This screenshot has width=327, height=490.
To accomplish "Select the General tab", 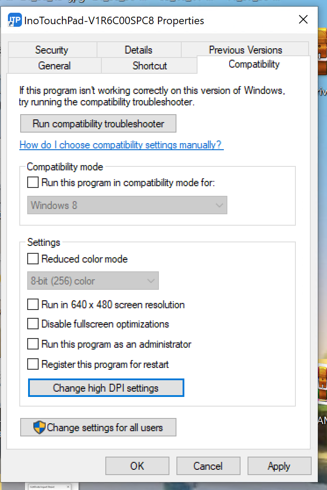I will tap(54, 66).
